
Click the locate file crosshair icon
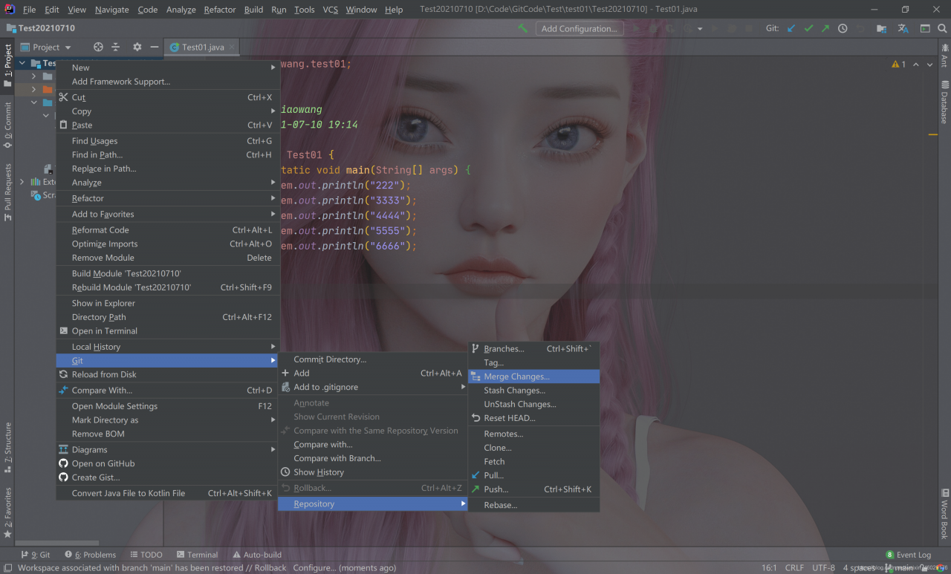tap(98, 47)
